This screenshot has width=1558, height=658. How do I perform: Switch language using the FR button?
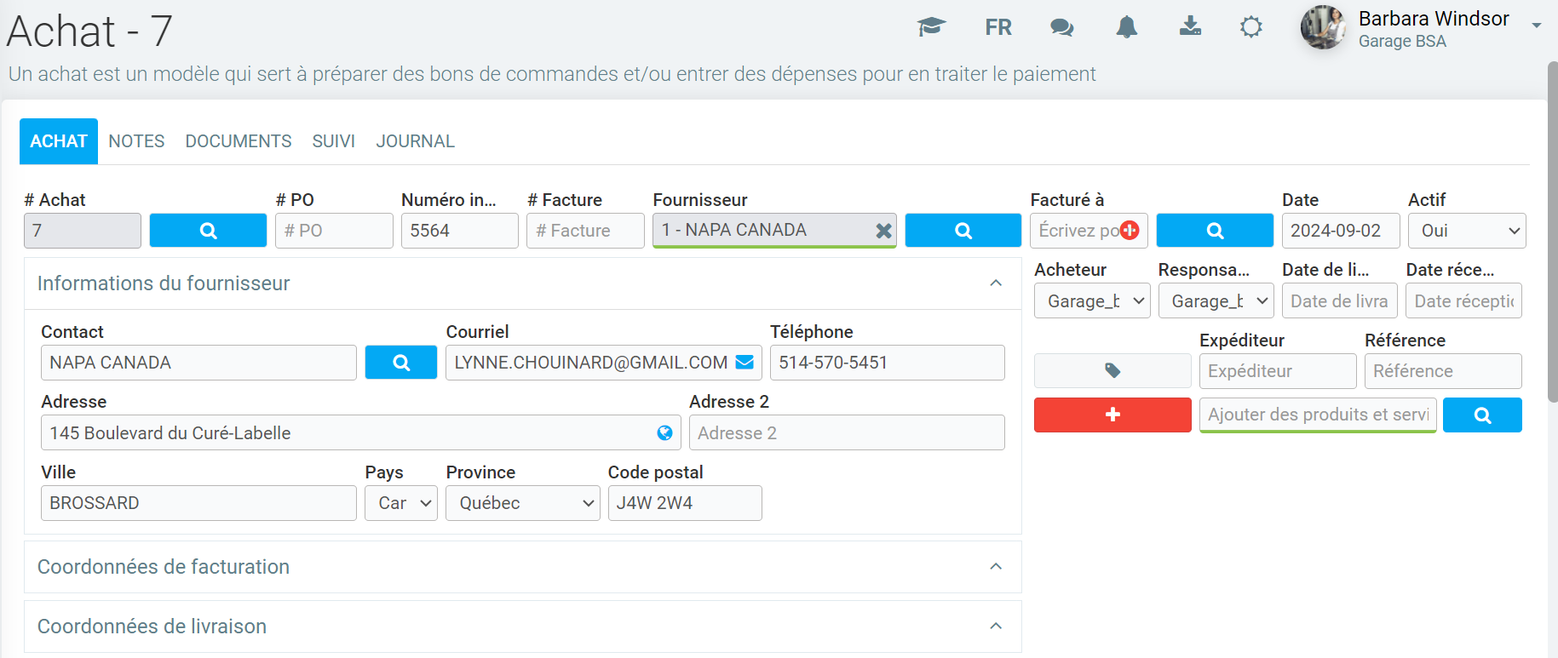pos(997,27)
